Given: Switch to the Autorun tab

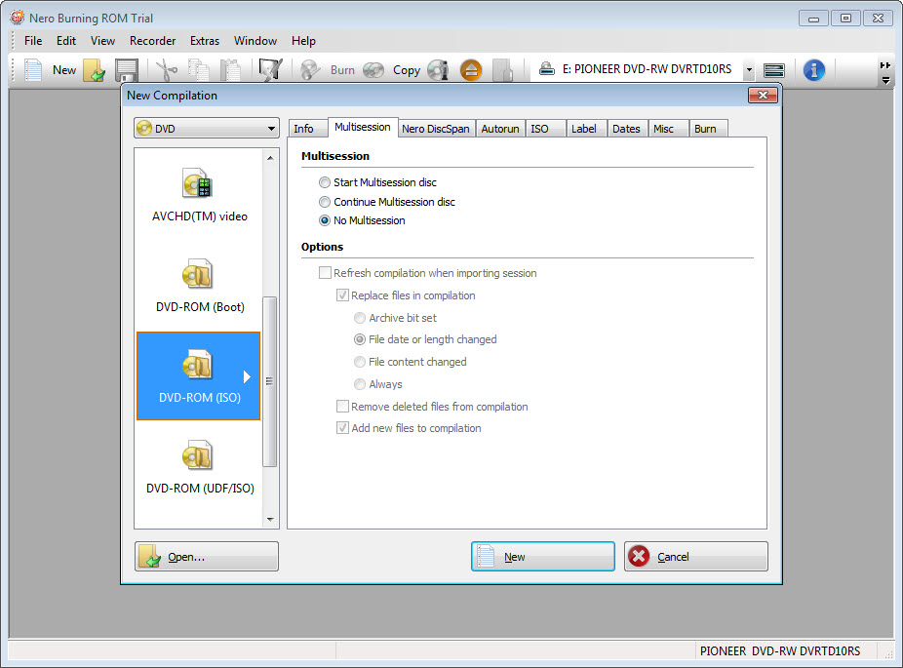Looking at the screenshot, I should pos(500,129).
